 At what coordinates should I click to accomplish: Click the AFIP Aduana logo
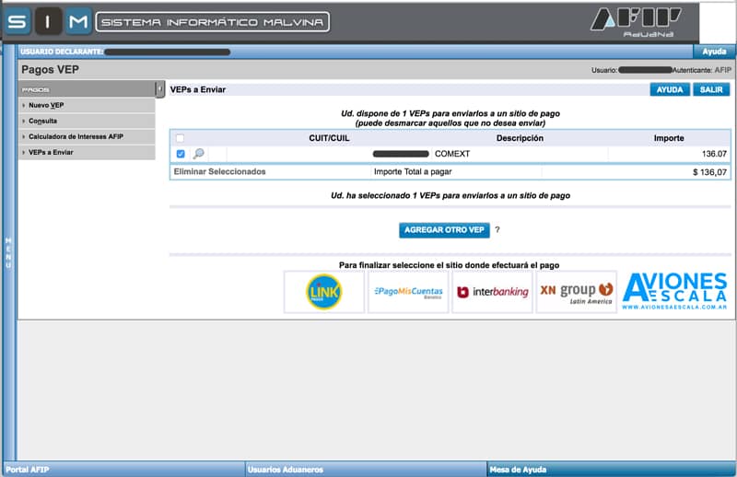pos(636,22)
